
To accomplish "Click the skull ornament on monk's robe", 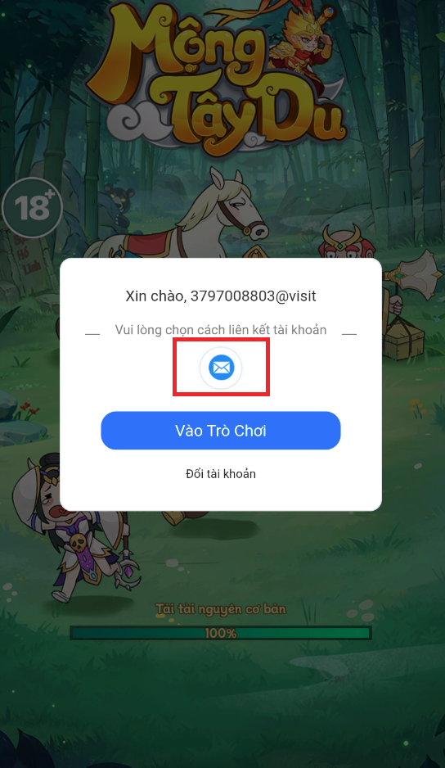I will tap(79, 543).
